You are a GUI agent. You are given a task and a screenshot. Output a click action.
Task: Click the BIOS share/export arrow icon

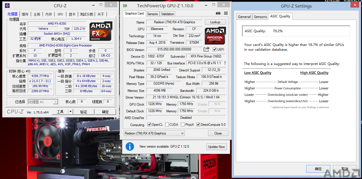pos(206,49)
